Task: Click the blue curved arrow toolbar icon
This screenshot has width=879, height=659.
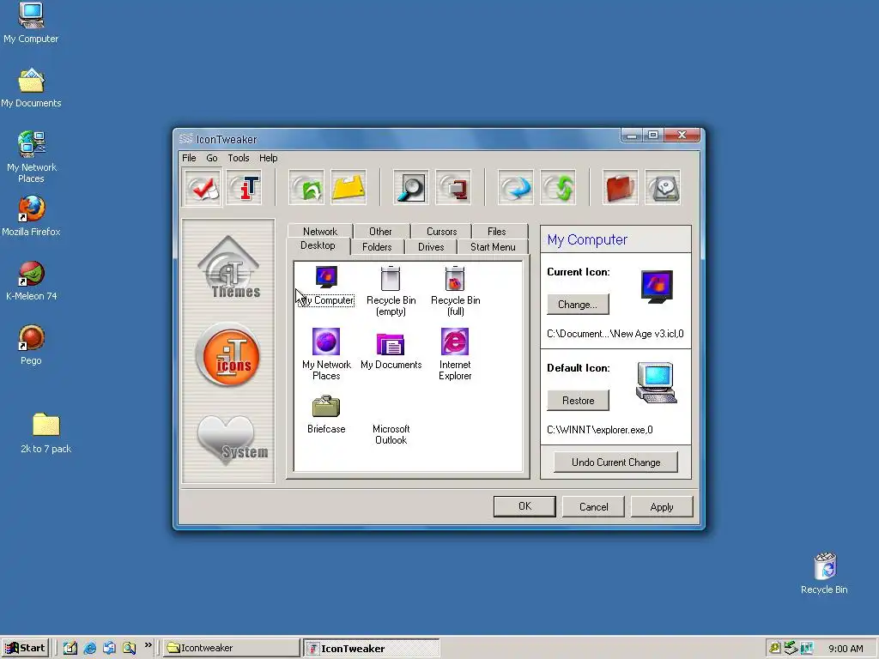Action: coord(515,188)
